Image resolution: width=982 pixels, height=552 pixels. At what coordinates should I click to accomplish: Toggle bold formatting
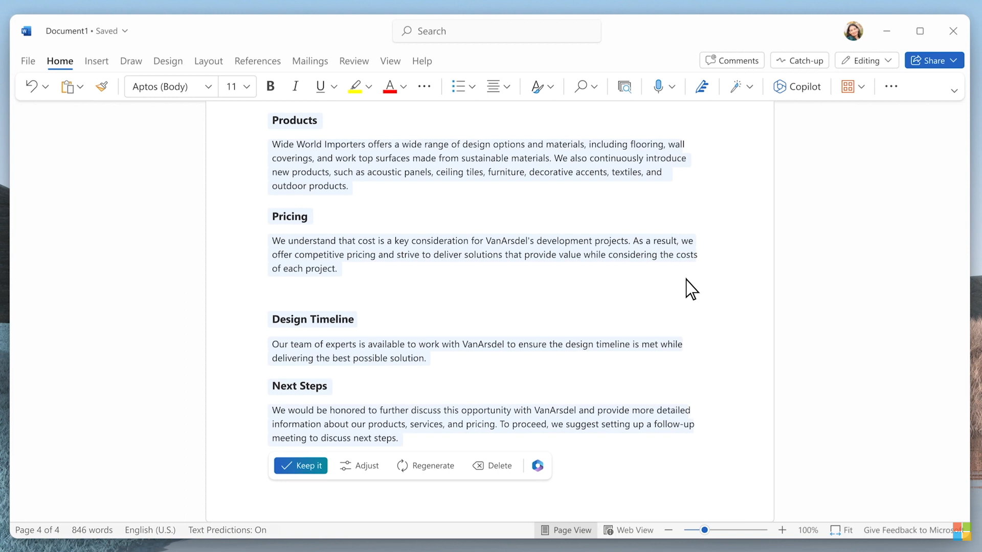270,86
